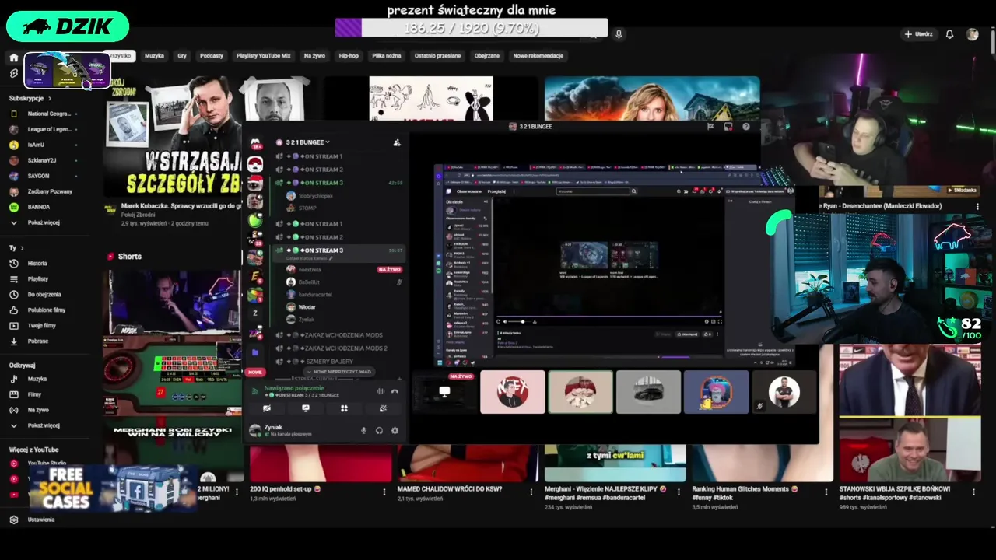Select the Piłka nożna filter chip

387,56
